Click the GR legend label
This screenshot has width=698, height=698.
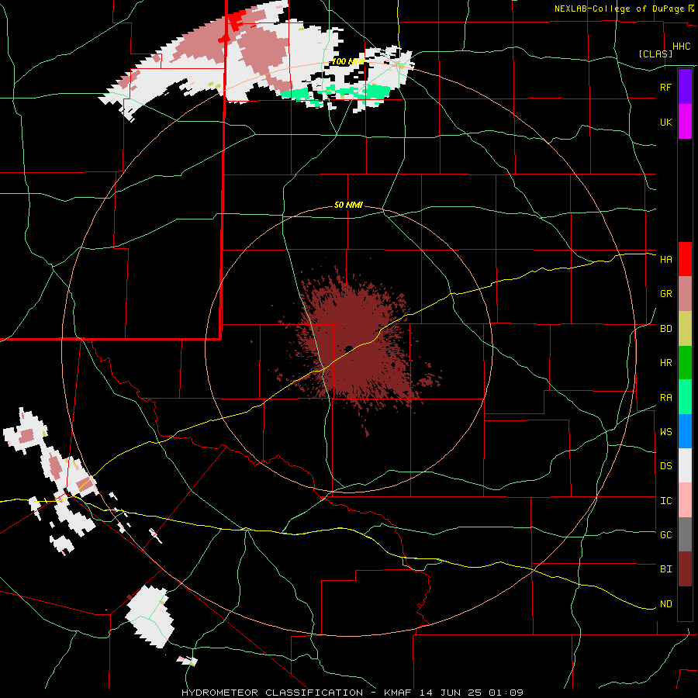click(x=665, y=294)
